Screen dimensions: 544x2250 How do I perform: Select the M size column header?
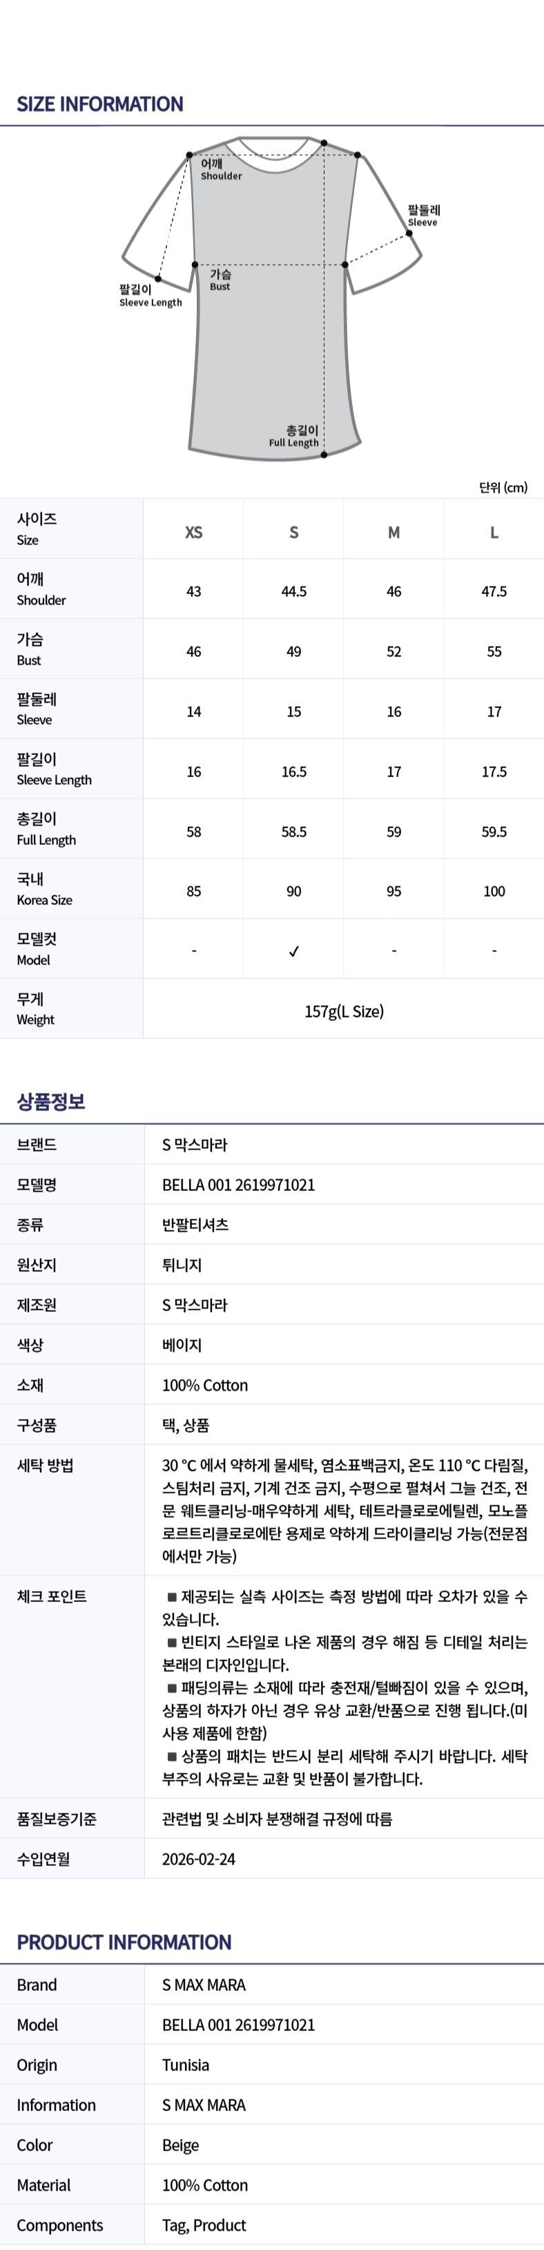click(x=394, y=532)
